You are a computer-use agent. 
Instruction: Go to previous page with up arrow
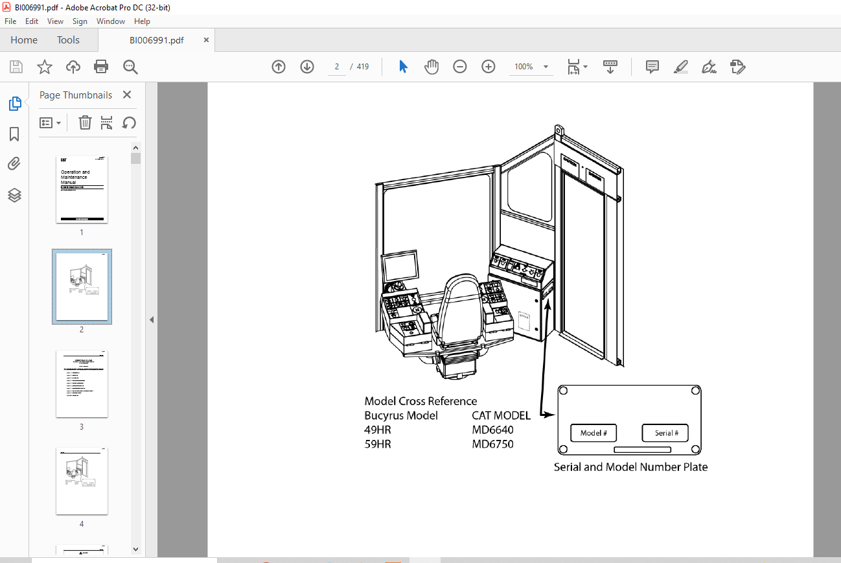point(279,67)
